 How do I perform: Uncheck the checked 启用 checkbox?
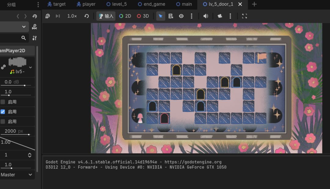(x=3, y=112)
